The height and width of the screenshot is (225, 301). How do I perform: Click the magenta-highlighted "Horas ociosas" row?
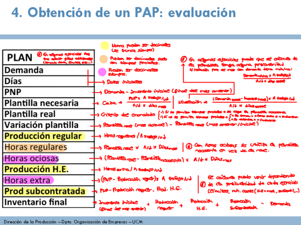point(49,158)
